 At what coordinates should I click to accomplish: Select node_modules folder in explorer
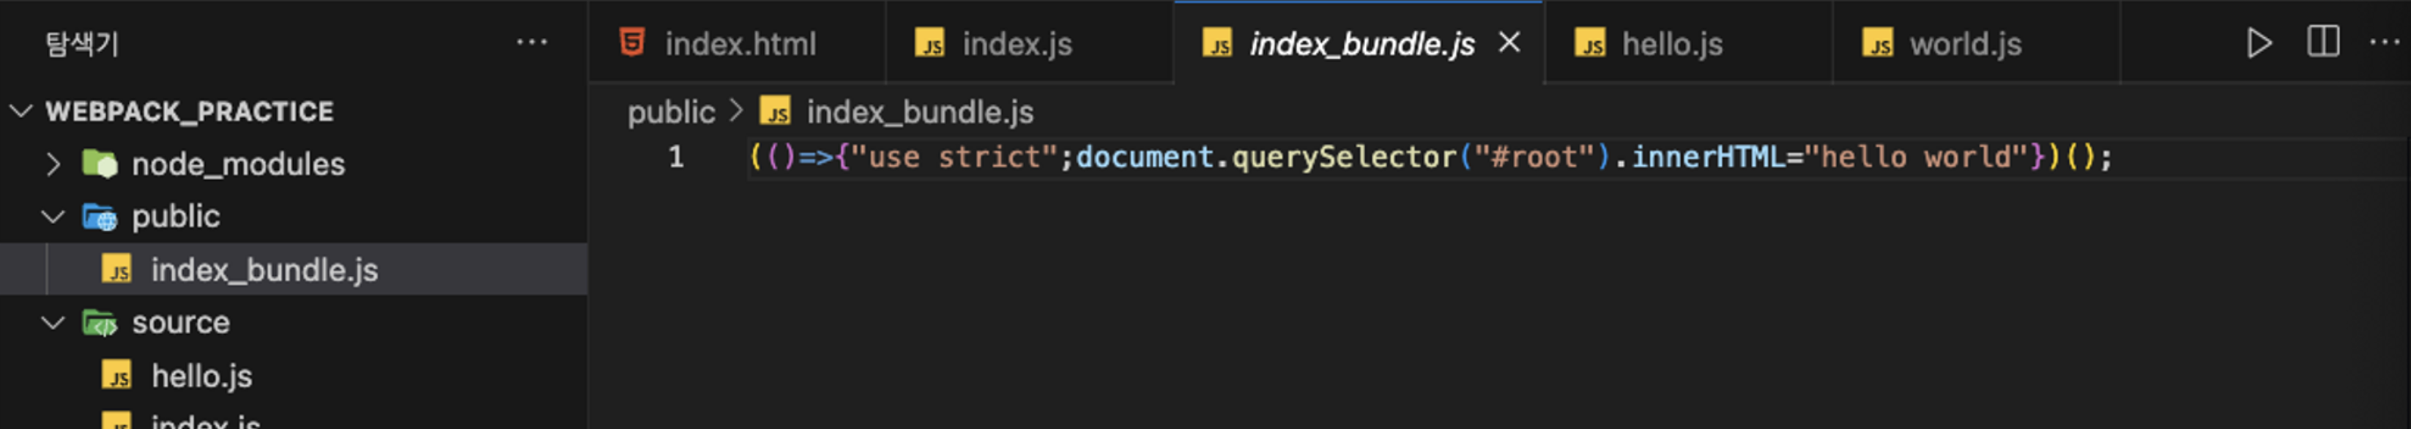point(294,165)
